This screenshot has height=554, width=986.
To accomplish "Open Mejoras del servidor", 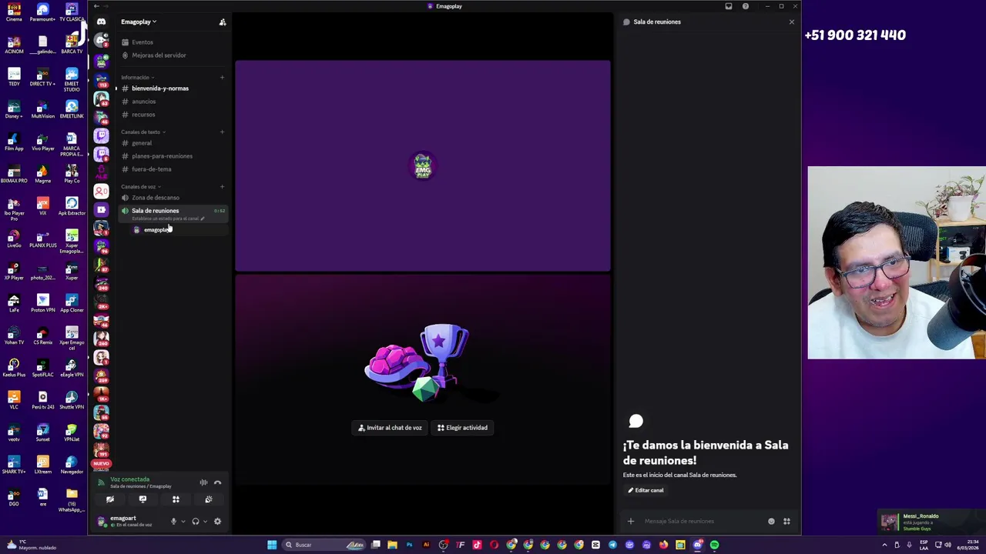I will tap(159, 55).
